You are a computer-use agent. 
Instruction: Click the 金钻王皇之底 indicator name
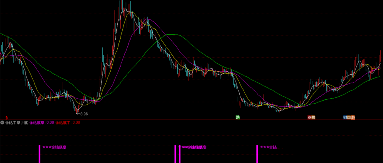click(16, 123)
